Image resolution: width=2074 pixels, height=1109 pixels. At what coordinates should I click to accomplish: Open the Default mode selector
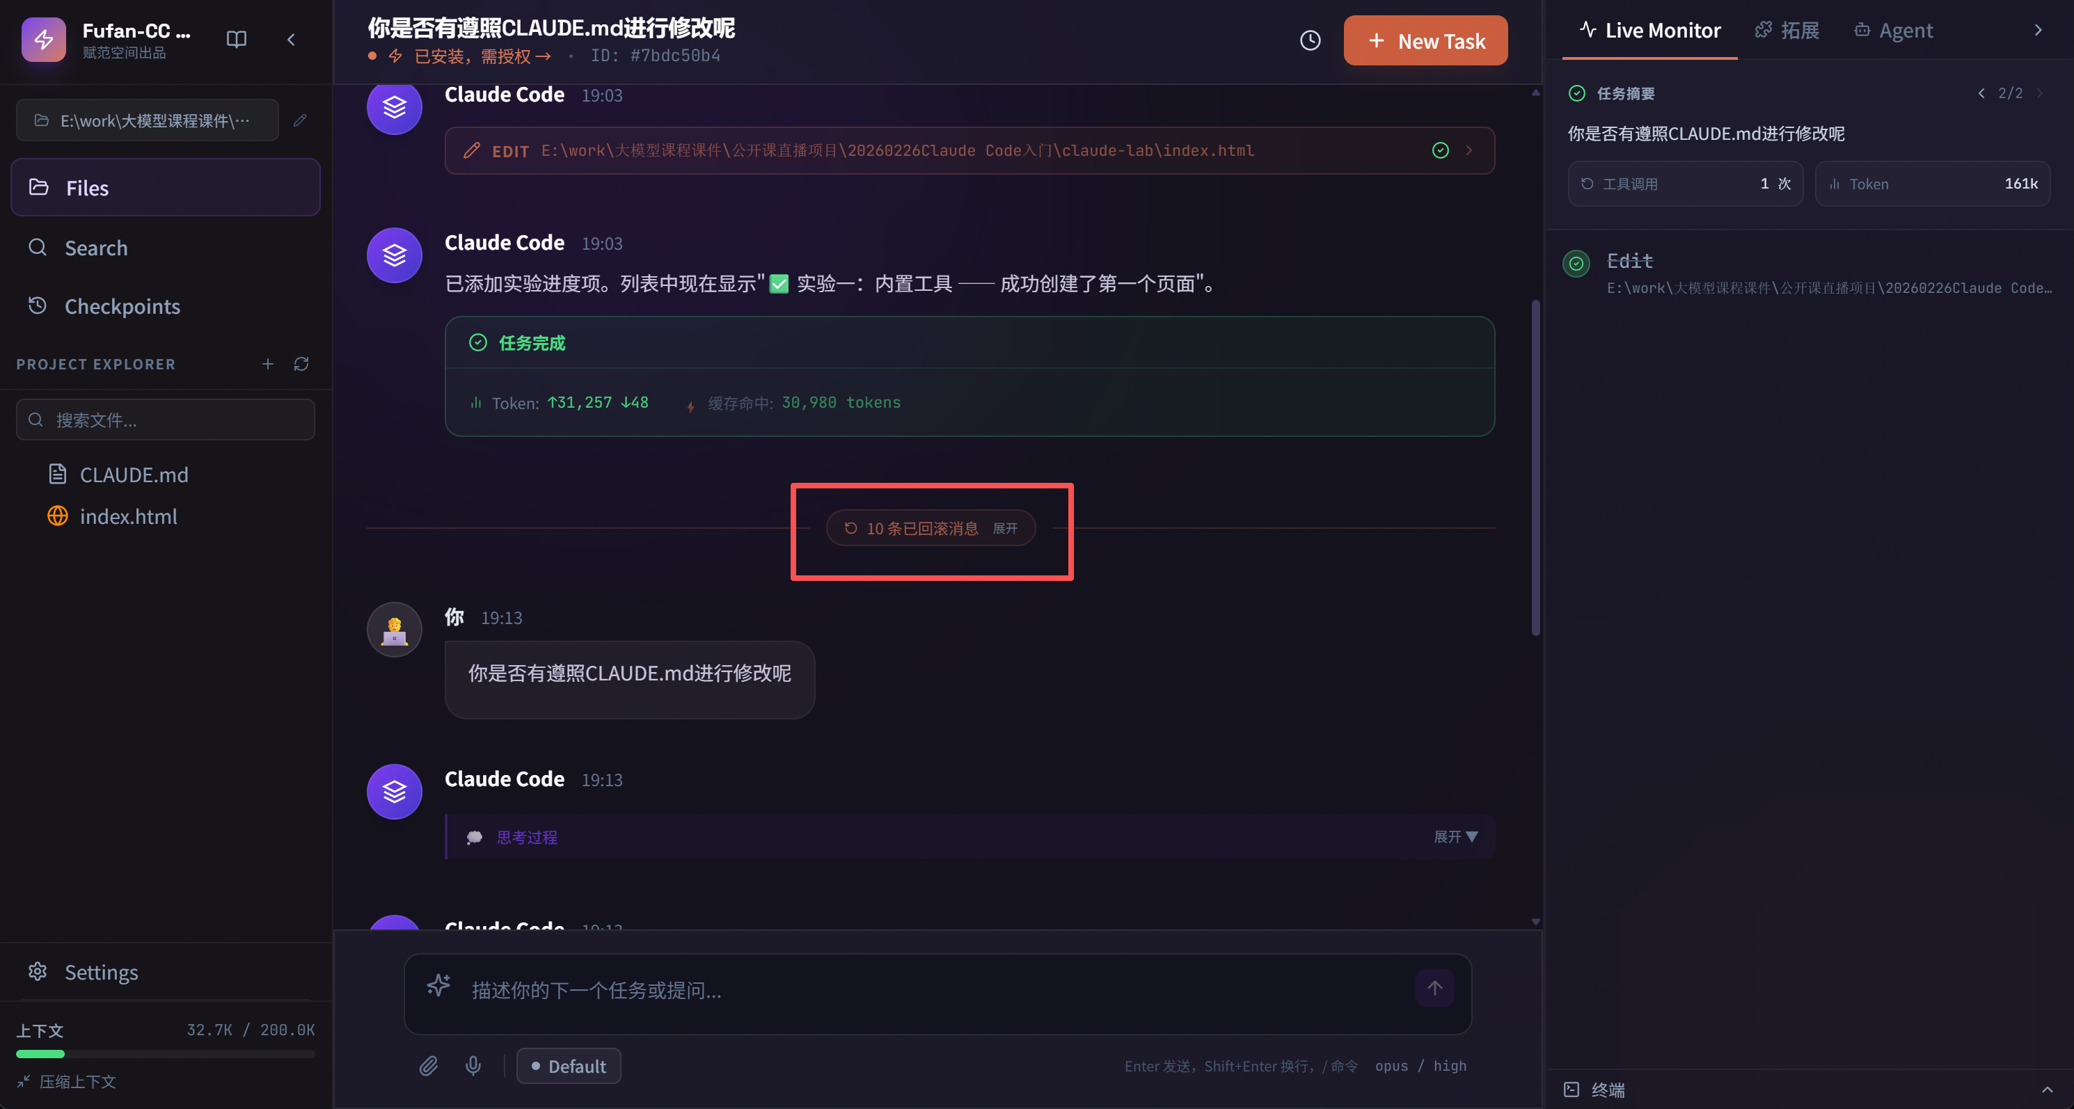pos(569,1067)
